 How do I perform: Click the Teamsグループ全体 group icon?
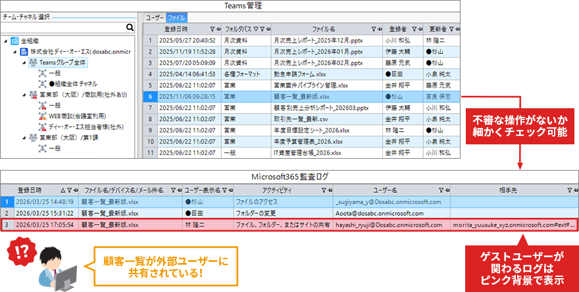pos(33,62)
